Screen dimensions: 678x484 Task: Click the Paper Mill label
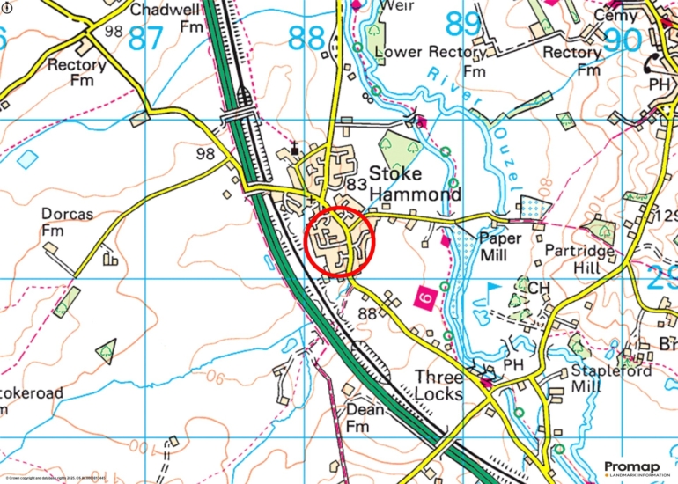(500, 246)
